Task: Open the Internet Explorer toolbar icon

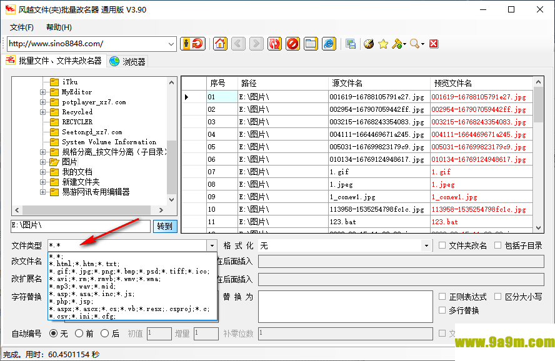Action: (329, 44)
